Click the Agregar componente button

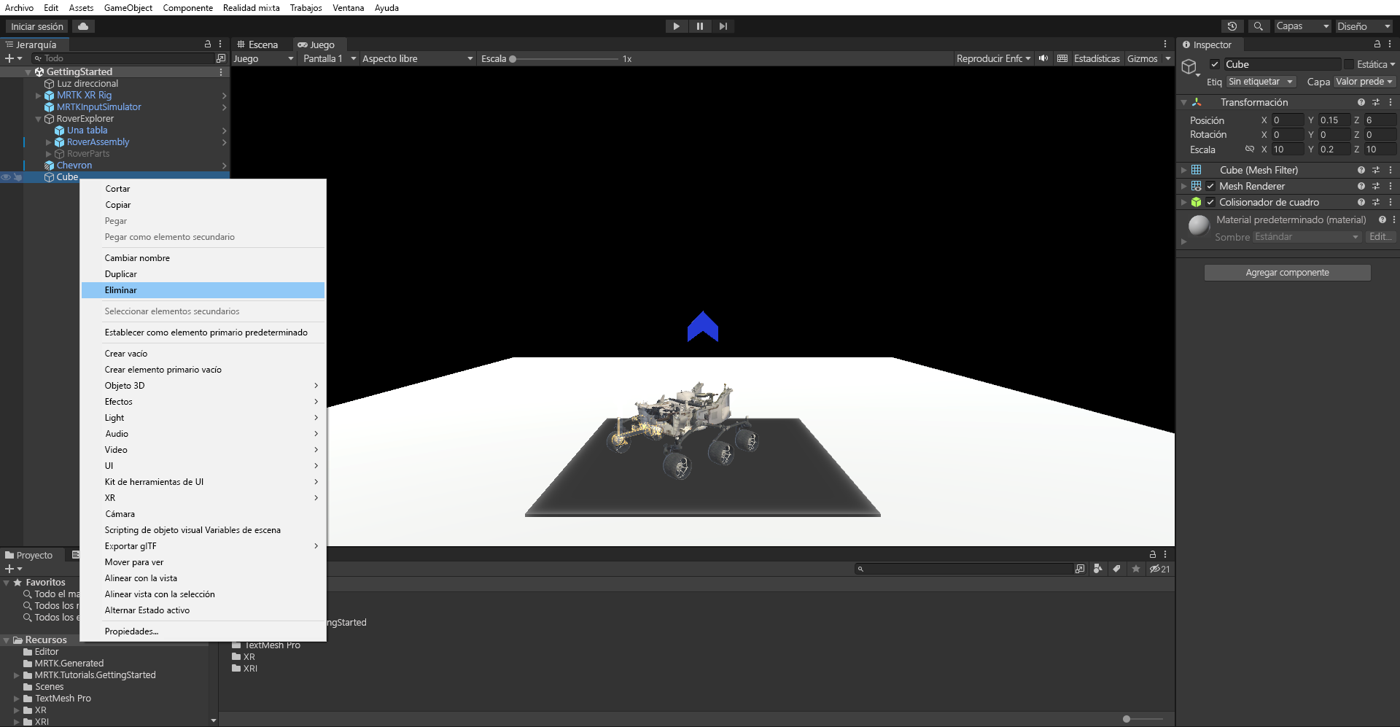pos(1287,273)
